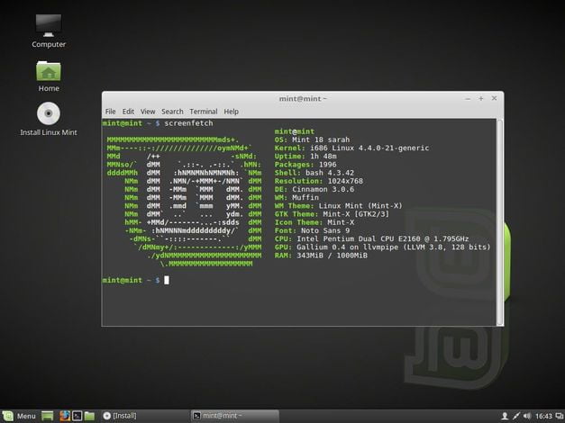This screenshot has height=423, width=565.
Task: Open the user applet in system tray
Action: (x=505, y=416)
